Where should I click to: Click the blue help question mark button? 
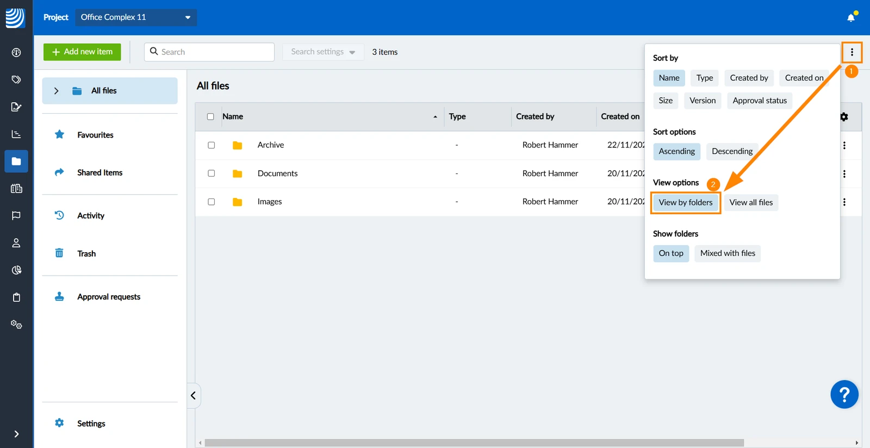point(844,394)
